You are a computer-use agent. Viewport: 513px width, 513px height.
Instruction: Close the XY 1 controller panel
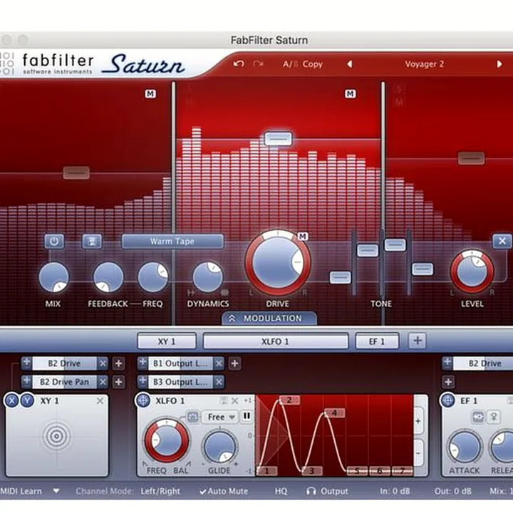pos(100,400)
